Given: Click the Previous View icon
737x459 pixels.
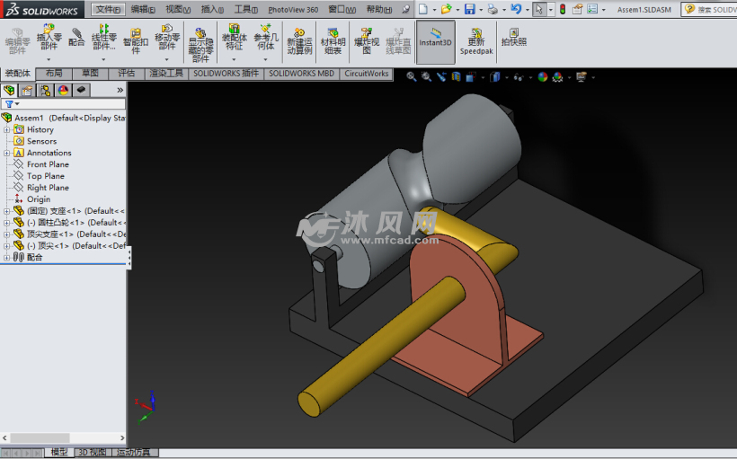Looking at the screenshot, I should coord(441,76).
